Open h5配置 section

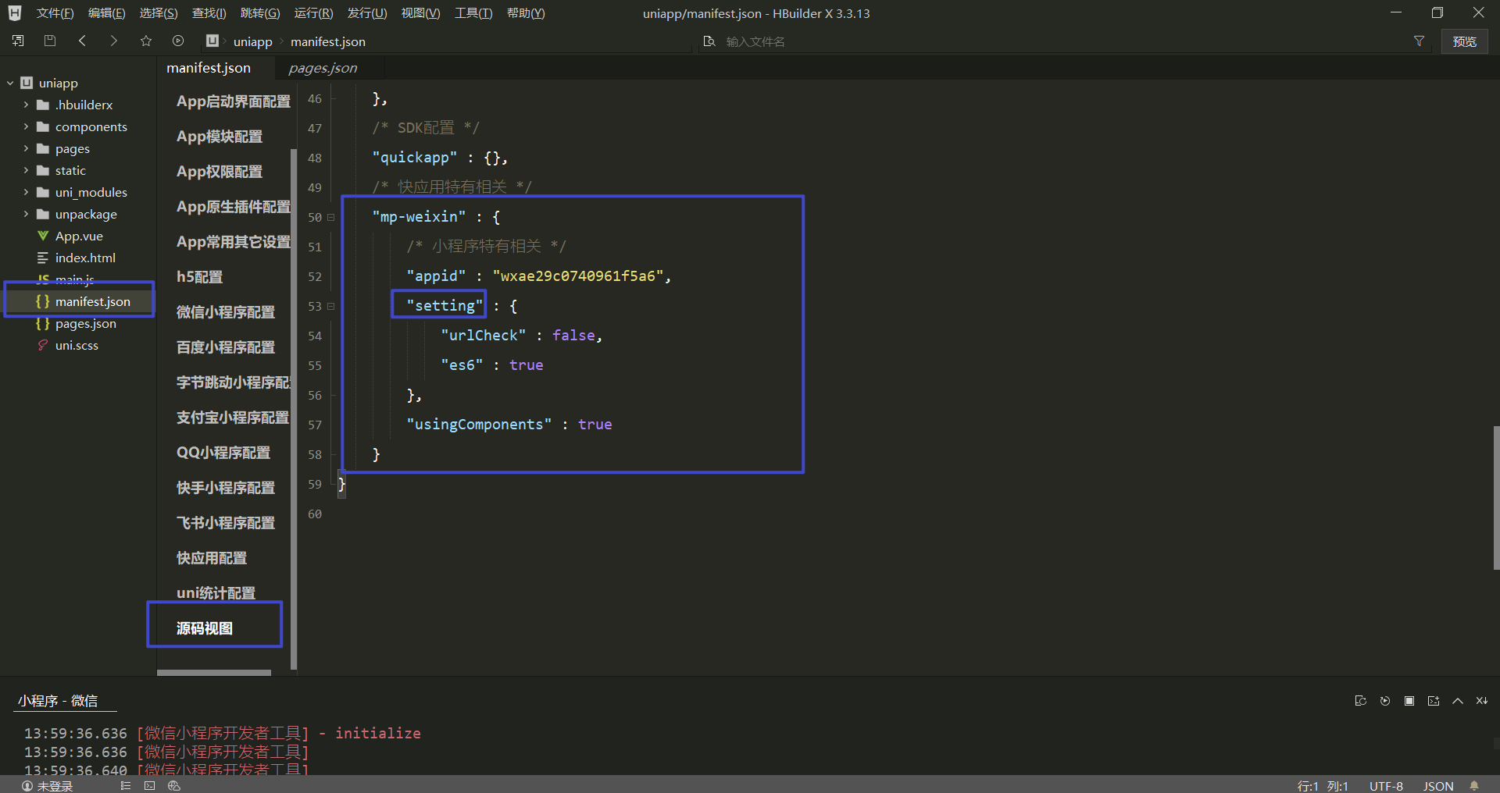(199, 277)
